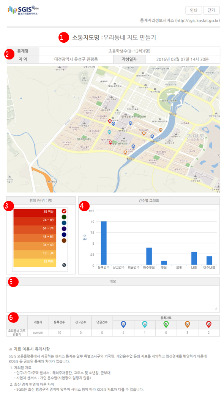Click the 인쇄 (print) button
Image resolution: width=224 pixels, height=396 pixels.
pos(194,10)
